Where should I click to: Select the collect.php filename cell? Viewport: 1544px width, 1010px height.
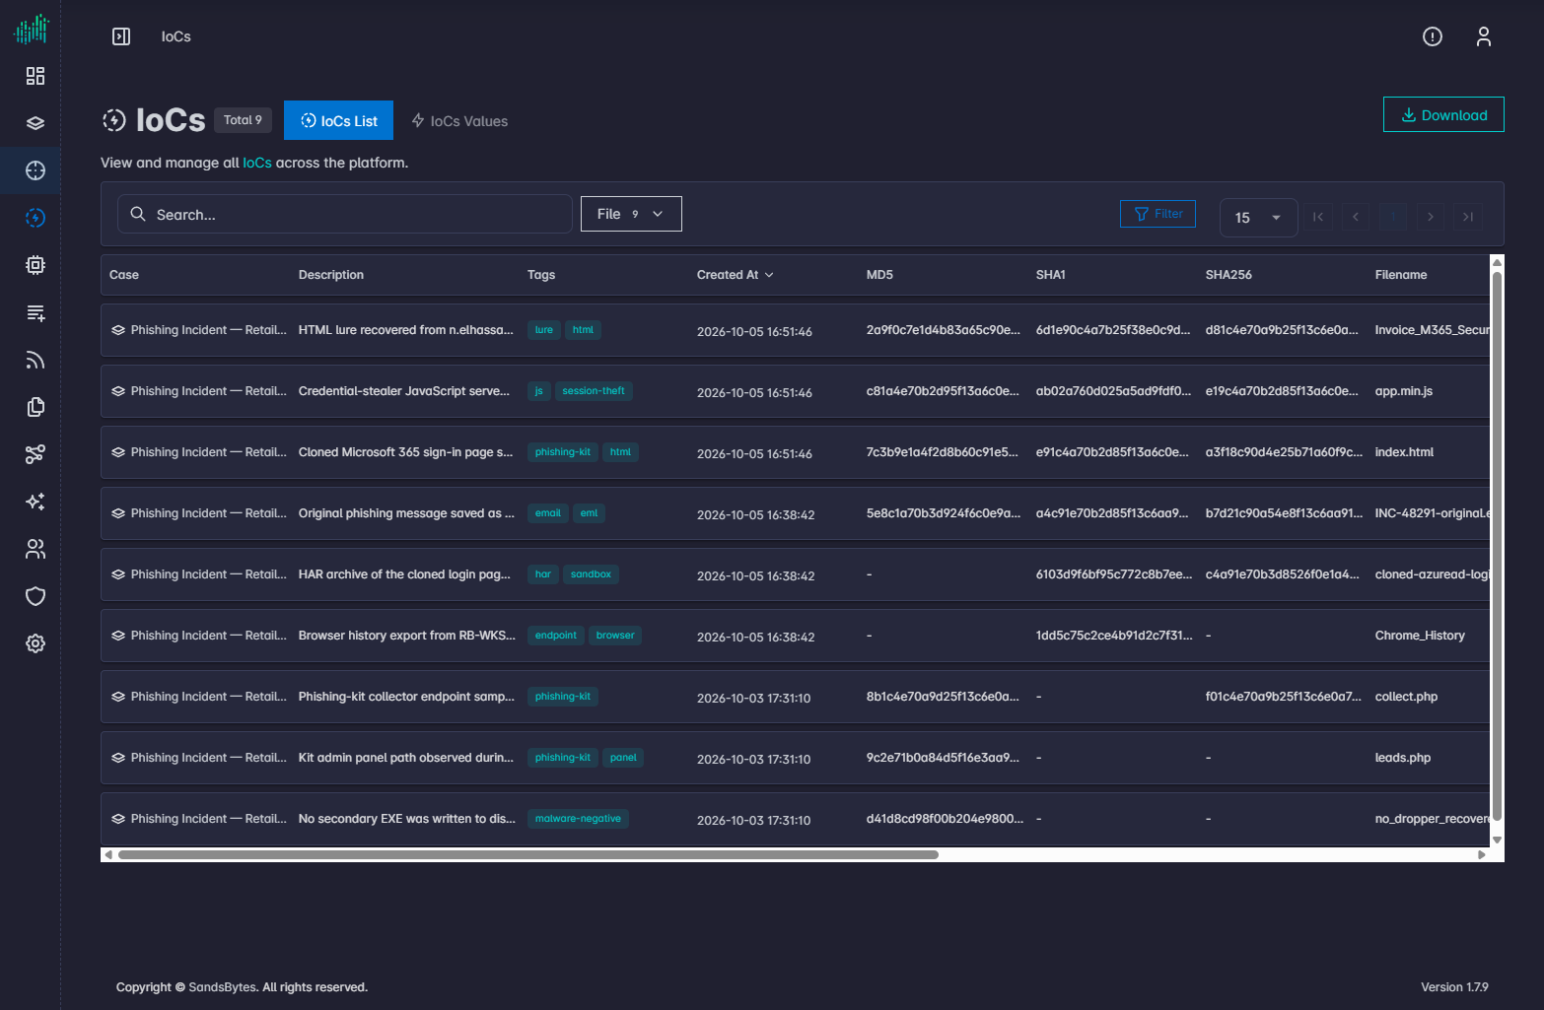click(x=1406, y=697)
